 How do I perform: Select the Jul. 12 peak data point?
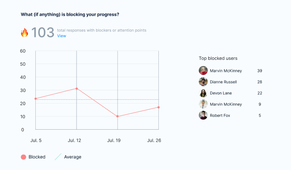click(x=77, y=89)
